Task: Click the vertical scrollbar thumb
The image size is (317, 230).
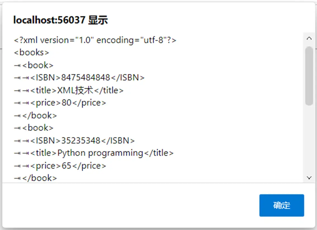Action: pos(309,76)
